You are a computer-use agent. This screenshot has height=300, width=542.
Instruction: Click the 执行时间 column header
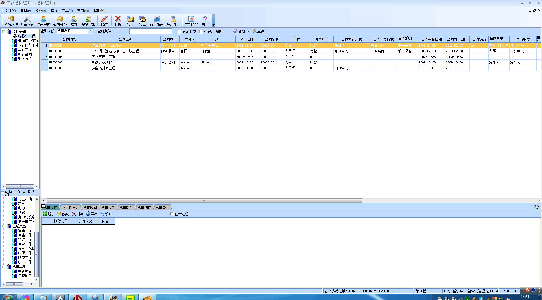[x=61, y=221]
